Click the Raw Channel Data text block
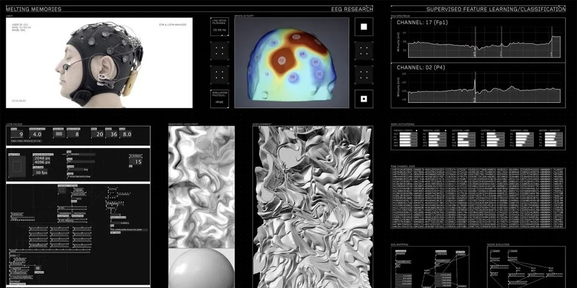This screenshot has height=288, width=577. click(478, 197)
